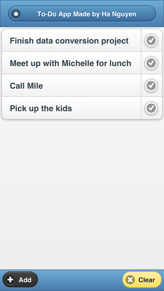164x291 pixels.
Task: Complete the Pick up the kids task checkmark
Action: pyautogui.click(x=151, y=108)
